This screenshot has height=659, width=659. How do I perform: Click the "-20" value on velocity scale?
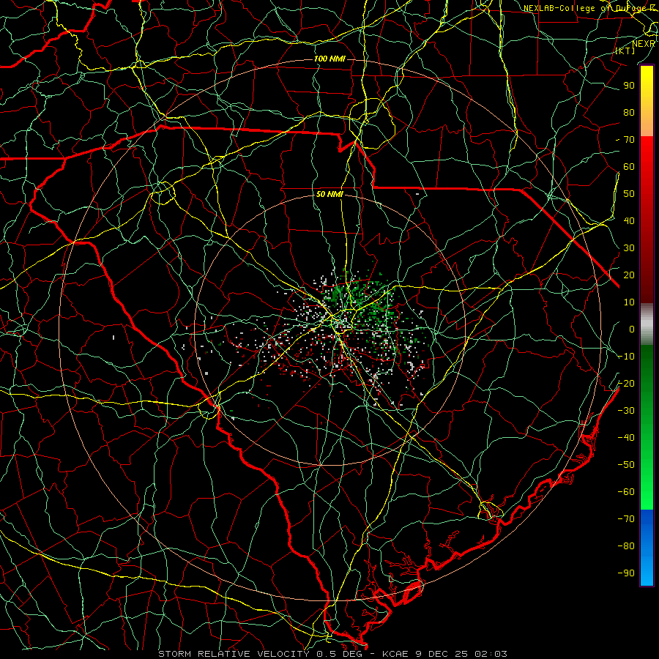pos(626,383)
